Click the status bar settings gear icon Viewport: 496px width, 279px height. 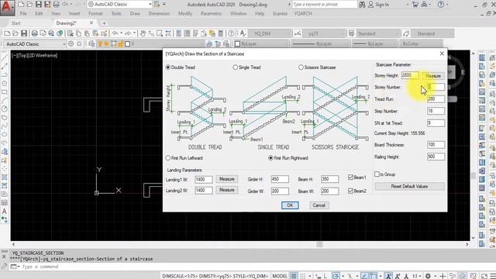click(428, 276)
